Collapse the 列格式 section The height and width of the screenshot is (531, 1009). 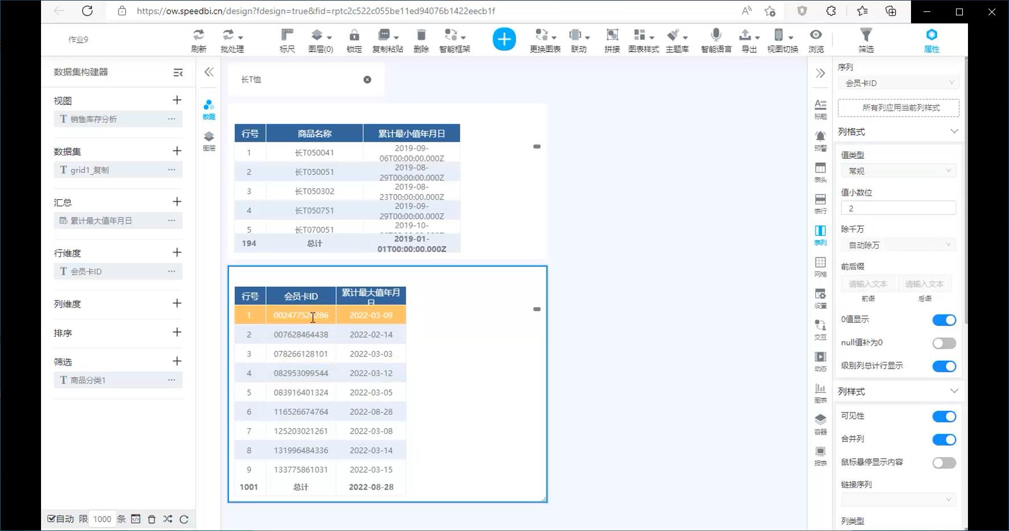pos(954,131)
